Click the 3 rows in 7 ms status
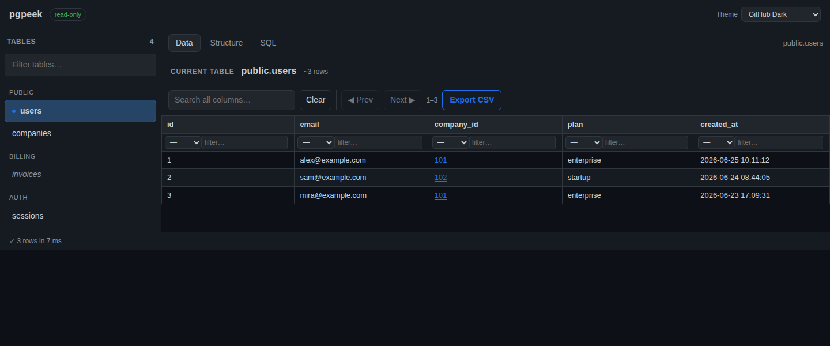Image resolution: width=830 pixels, height=346 pixels. [x=35, y=241]
